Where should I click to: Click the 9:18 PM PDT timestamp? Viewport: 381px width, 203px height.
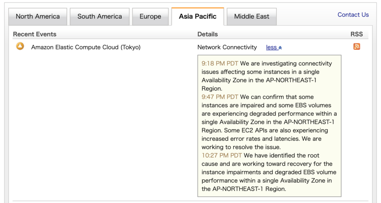[220, 63]
